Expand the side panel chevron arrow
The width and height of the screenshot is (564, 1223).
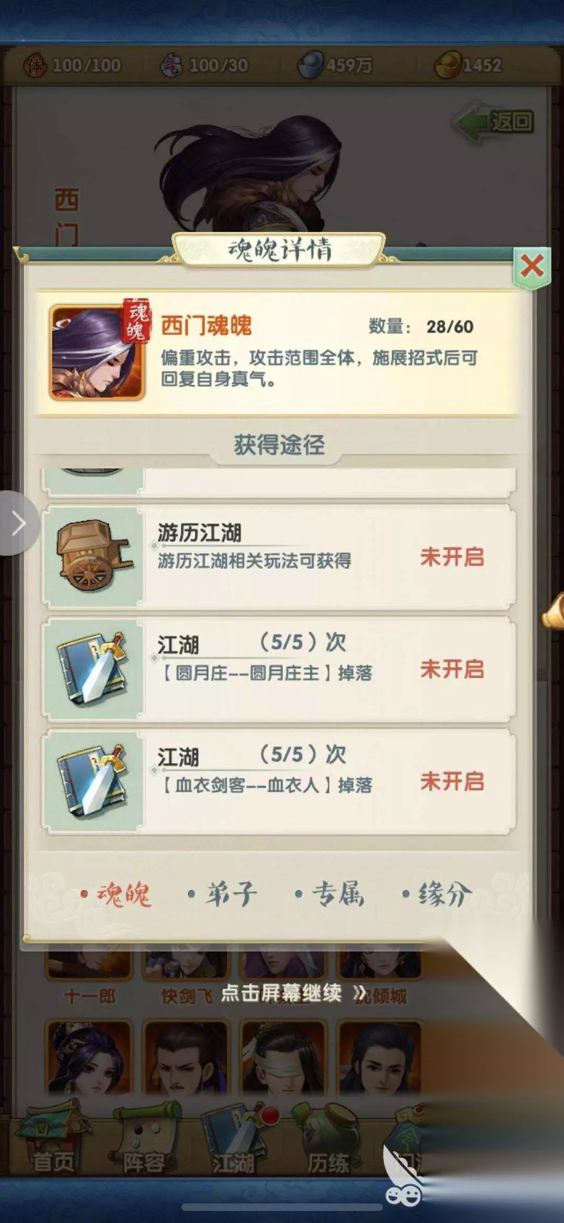tap(19, 523)
